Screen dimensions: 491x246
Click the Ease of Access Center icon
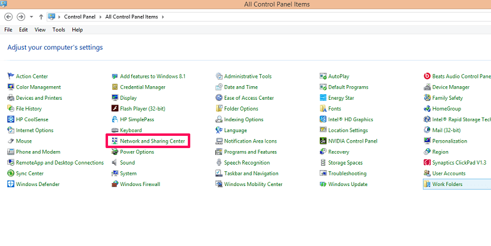coord(219,98)
